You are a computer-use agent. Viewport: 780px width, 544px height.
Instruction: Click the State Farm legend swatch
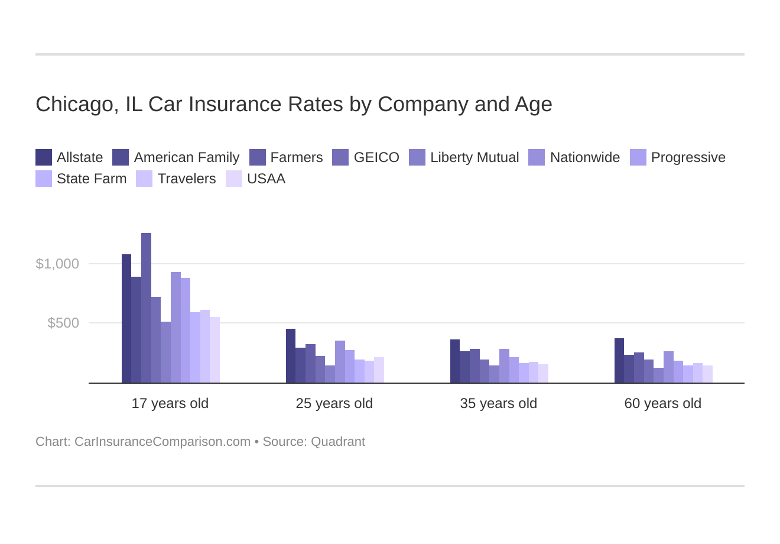pyautogui.click(x=44, y=179)
